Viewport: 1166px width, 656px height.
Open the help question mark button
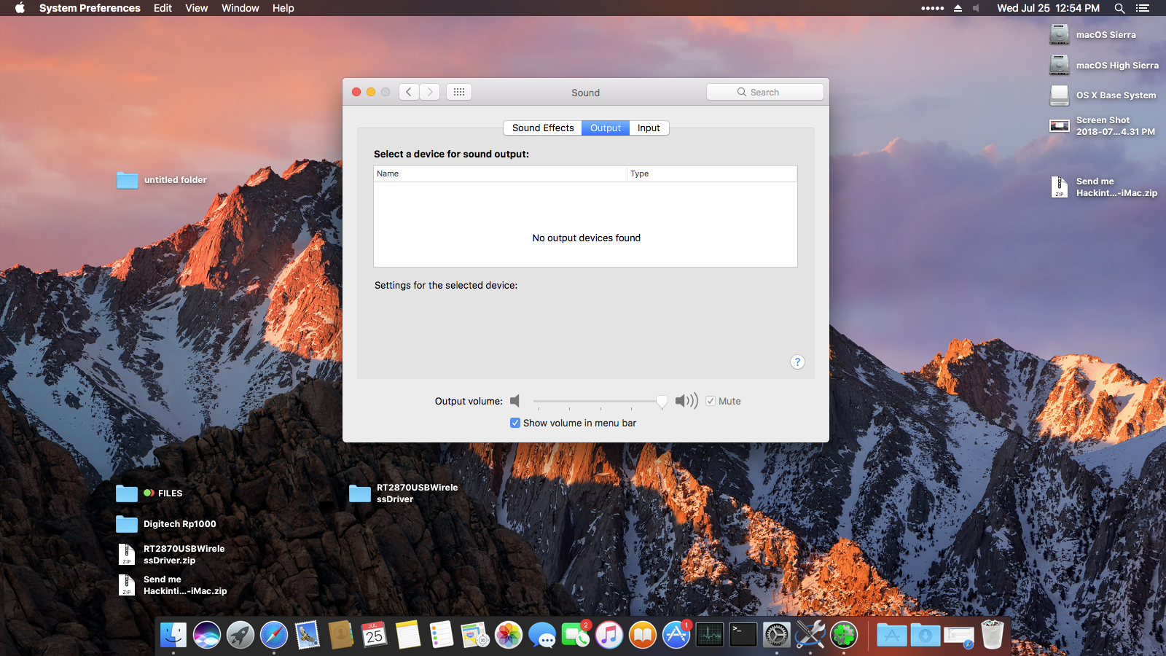pos(797,362)
